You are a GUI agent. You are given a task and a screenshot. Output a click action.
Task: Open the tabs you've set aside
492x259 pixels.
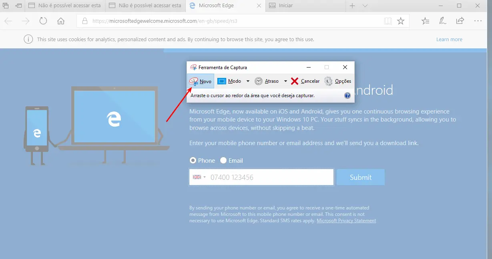6,6
